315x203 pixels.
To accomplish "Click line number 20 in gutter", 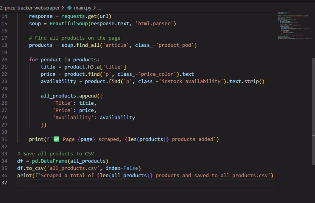I will 4,60.
